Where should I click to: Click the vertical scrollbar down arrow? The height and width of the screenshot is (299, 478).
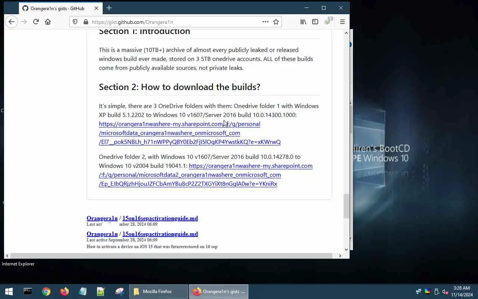pyautogui.click(x=346, y=249)
